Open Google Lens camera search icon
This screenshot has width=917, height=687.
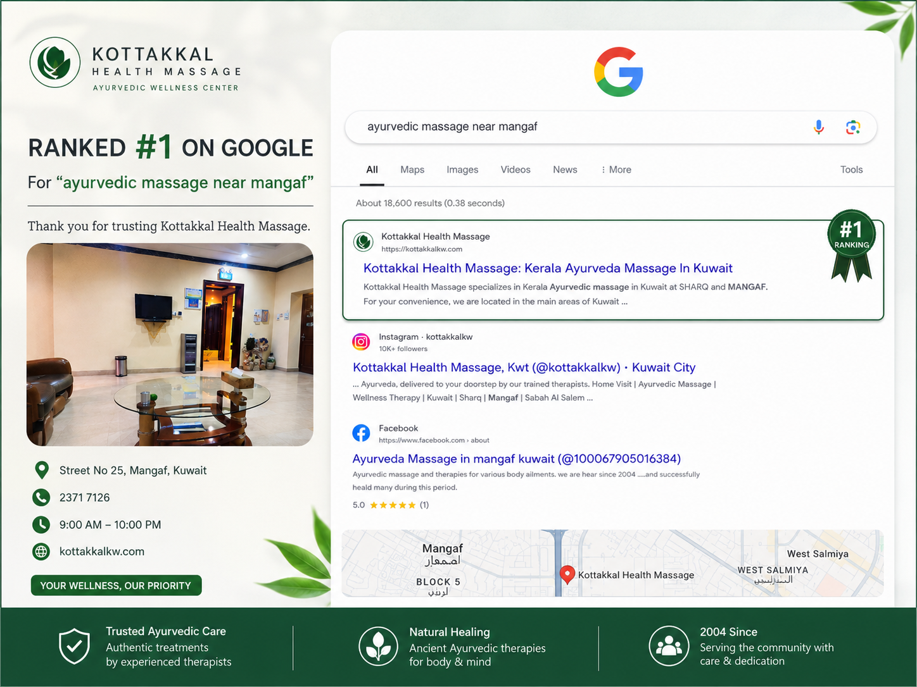[853, 127]
